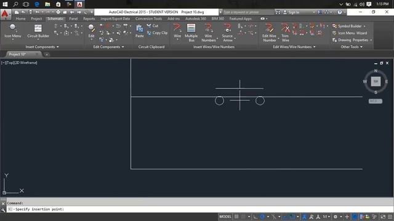Toggle the blue hardware acceleration status icon
Screen dimensions: 394x221
click(355, 217)
